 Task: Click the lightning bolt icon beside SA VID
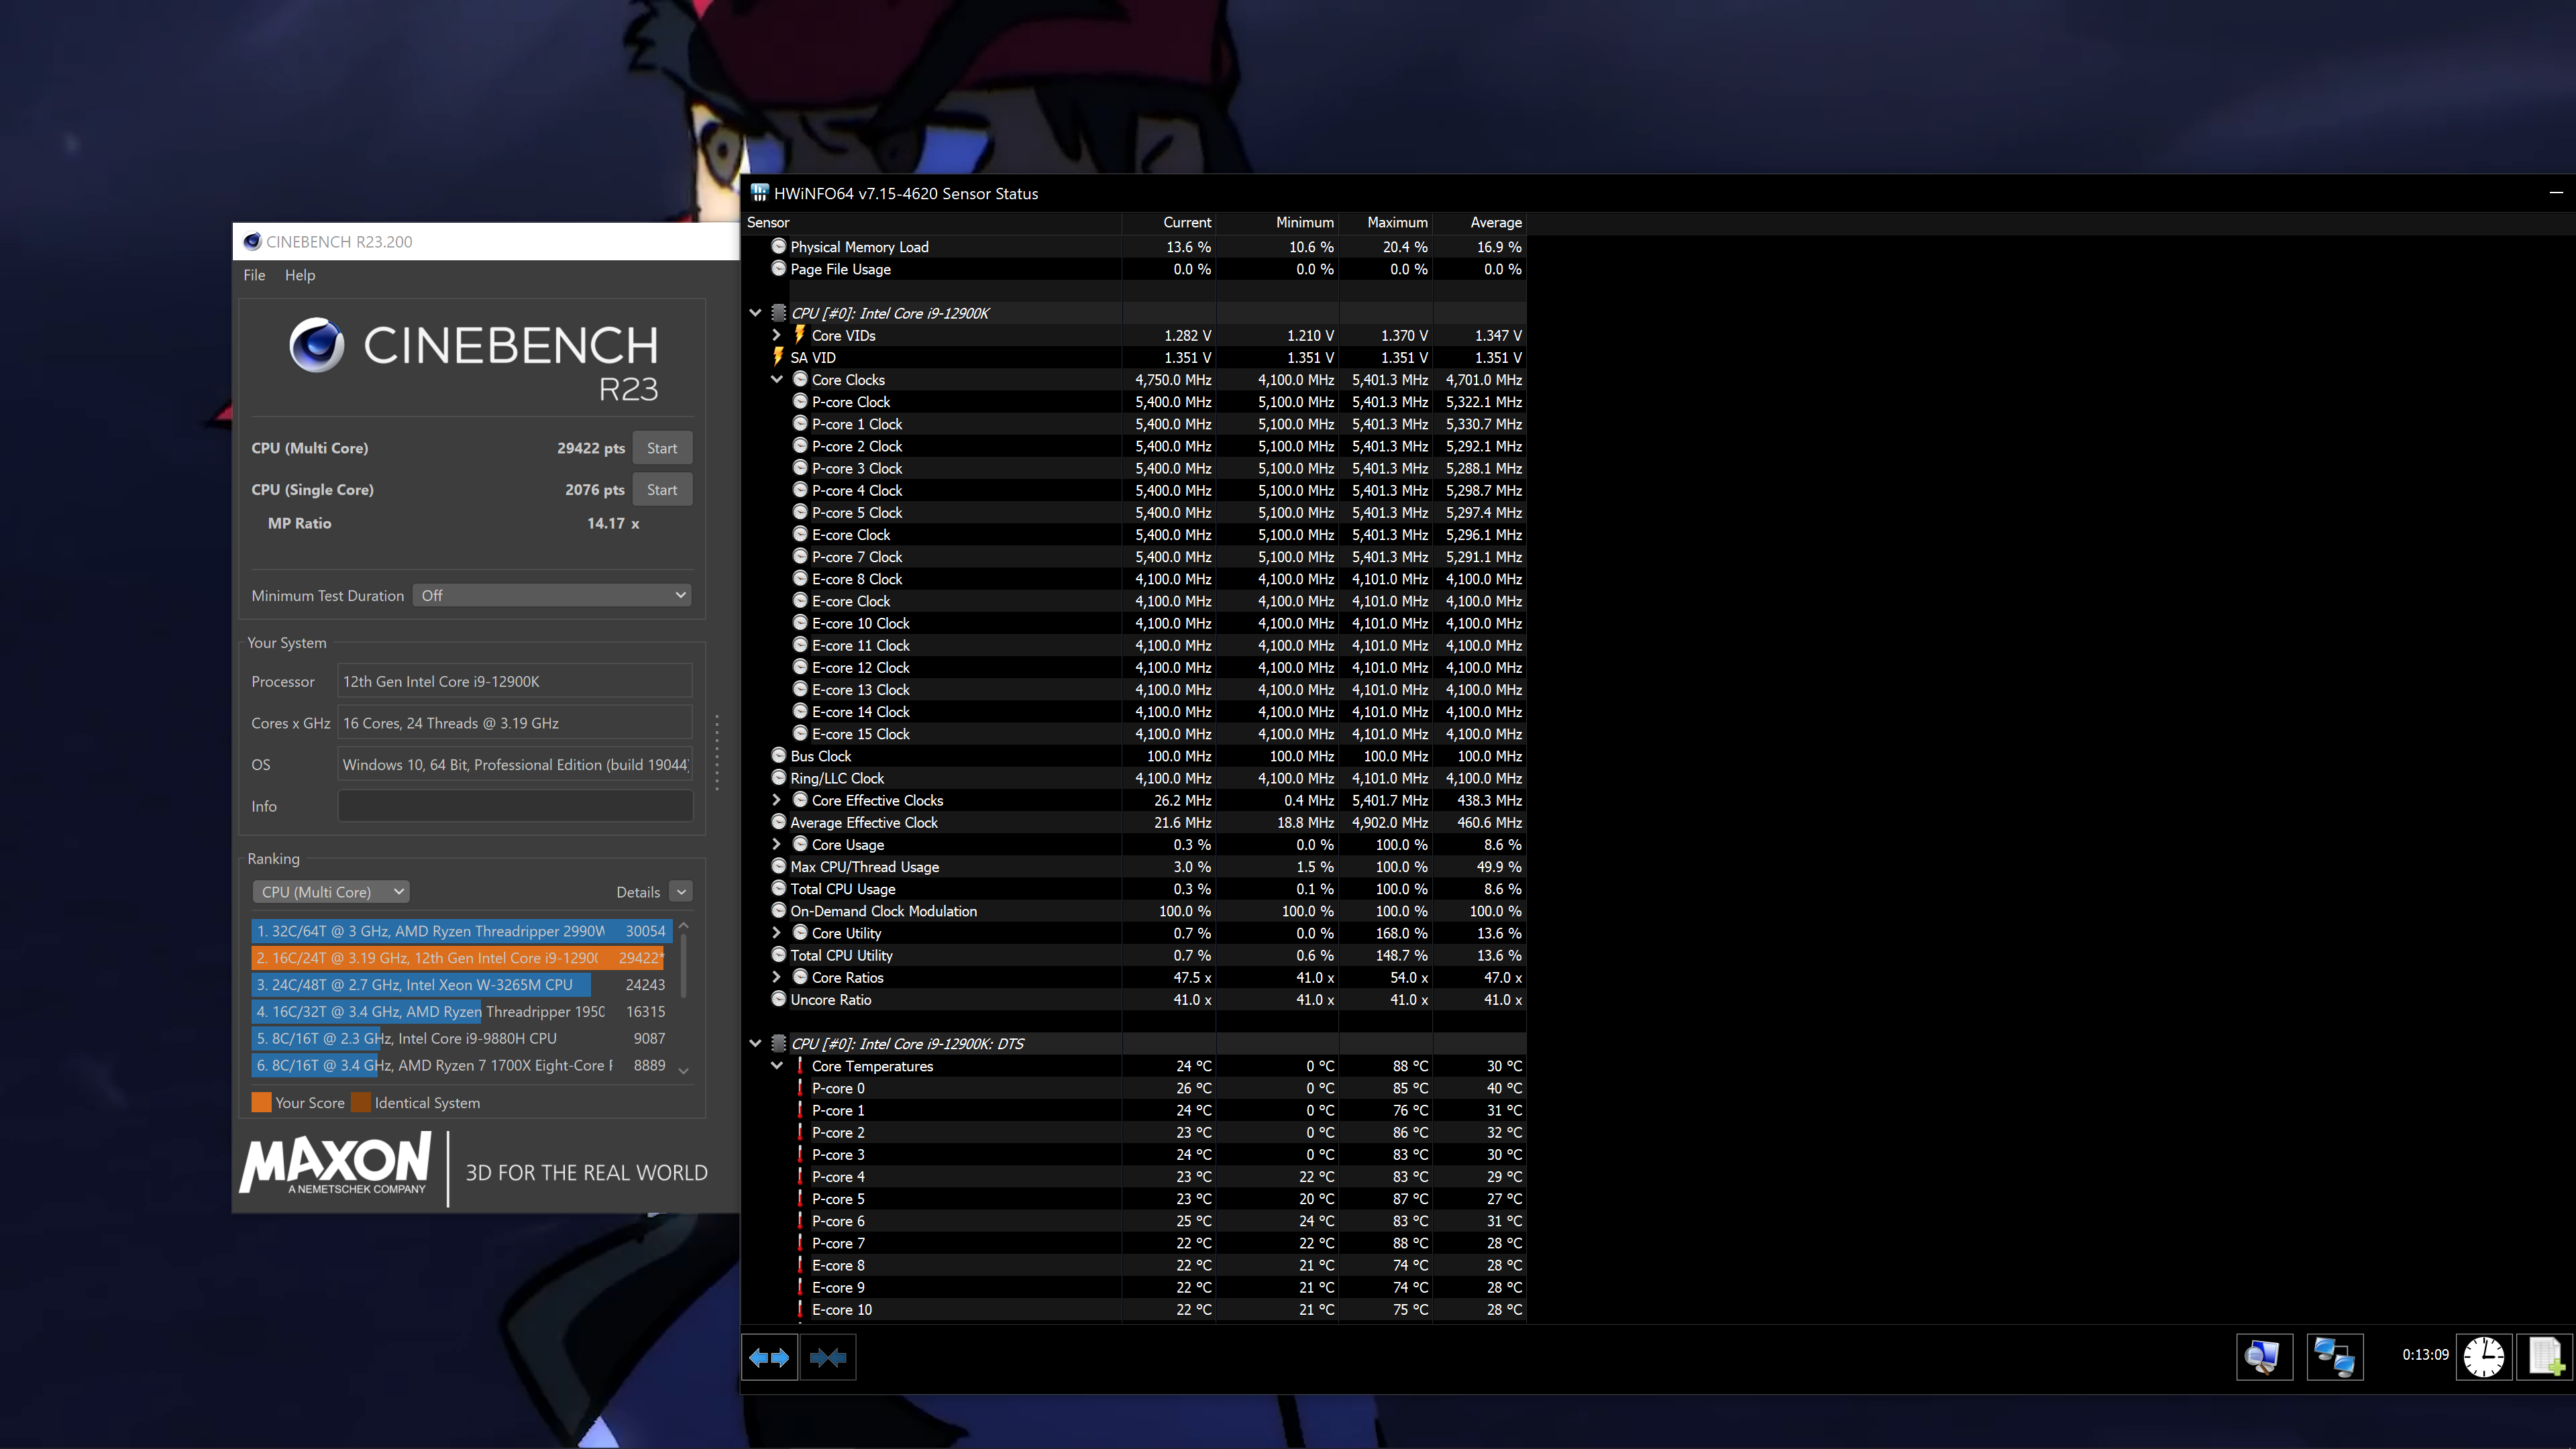[778, 357]
